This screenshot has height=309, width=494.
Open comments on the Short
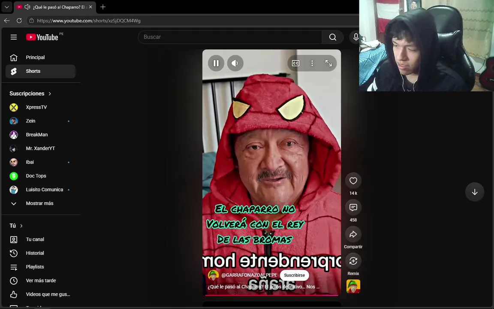(x=353, y=207)
